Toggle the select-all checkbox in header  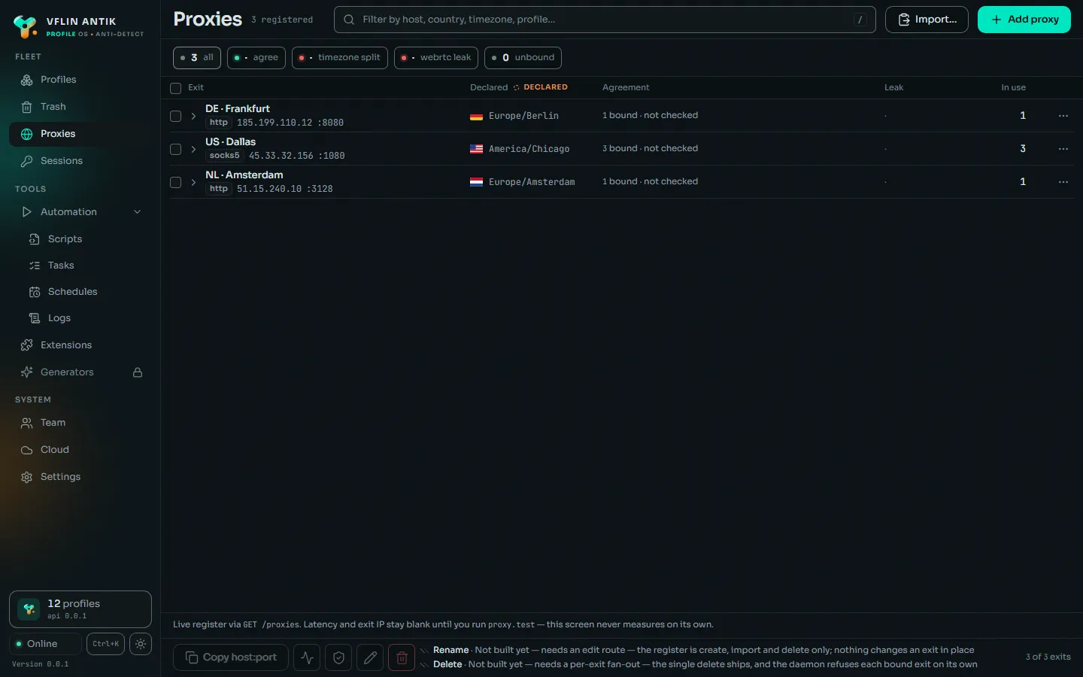[x=176, y=88]
